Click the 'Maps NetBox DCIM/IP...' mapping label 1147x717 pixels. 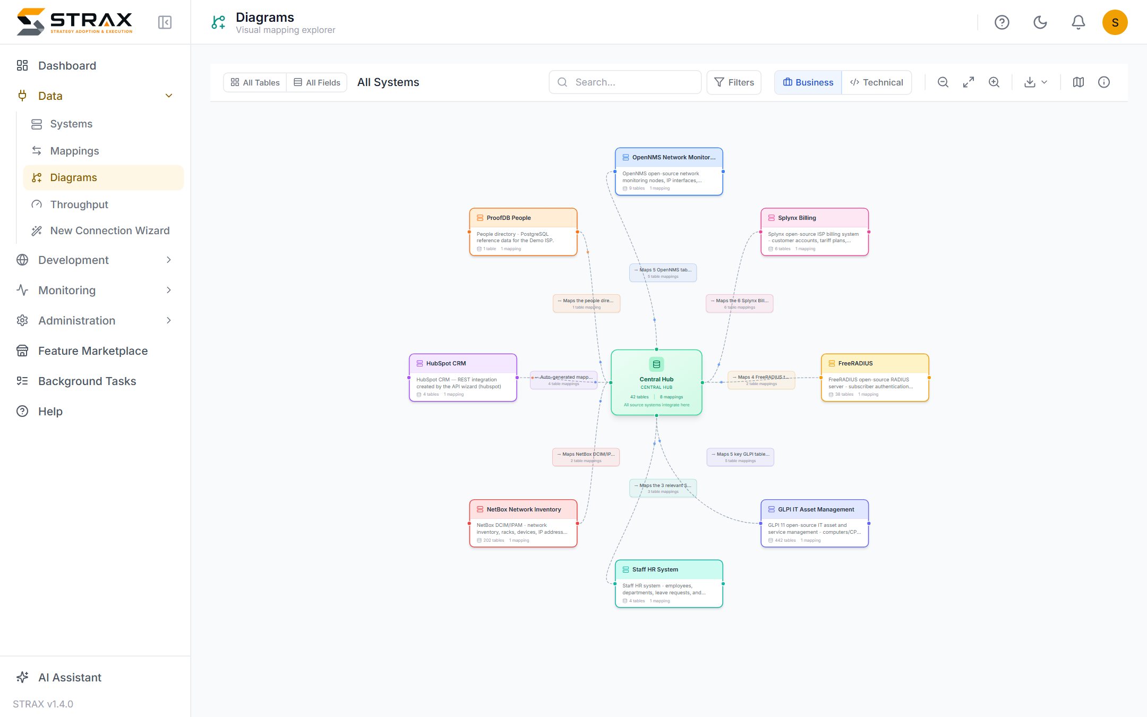586,457
